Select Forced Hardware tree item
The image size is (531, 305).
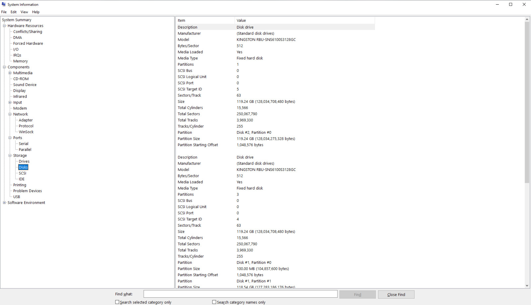(x=28, y=43)
